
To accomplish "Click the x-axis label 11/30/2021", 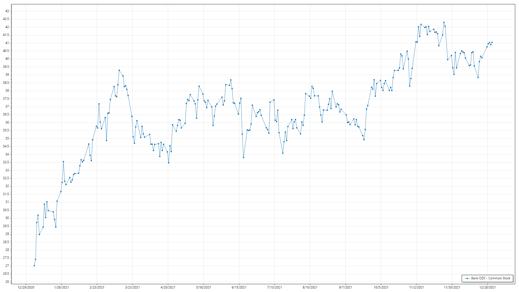I will [x=452, y=287].
